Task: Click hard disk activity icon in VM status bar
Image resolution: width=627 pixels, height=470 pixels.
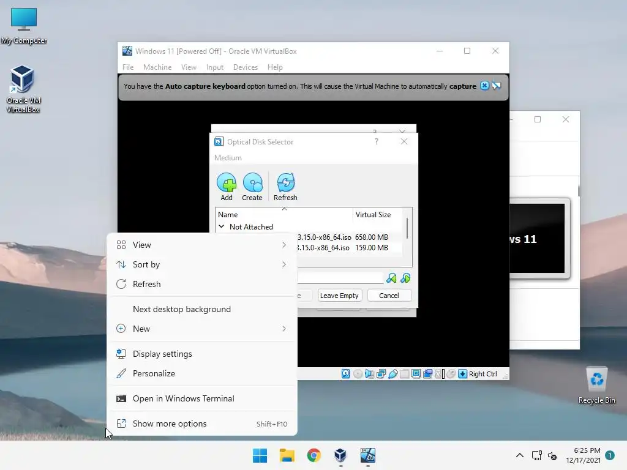Action: [x=345, y=374]
